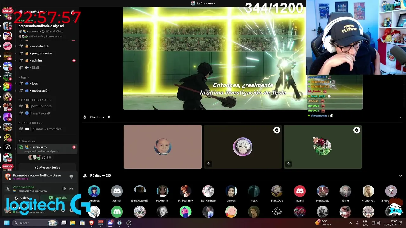Collapse the Oradores — 3 section
This screenshot has width=406, height=228.
(400, 117)
